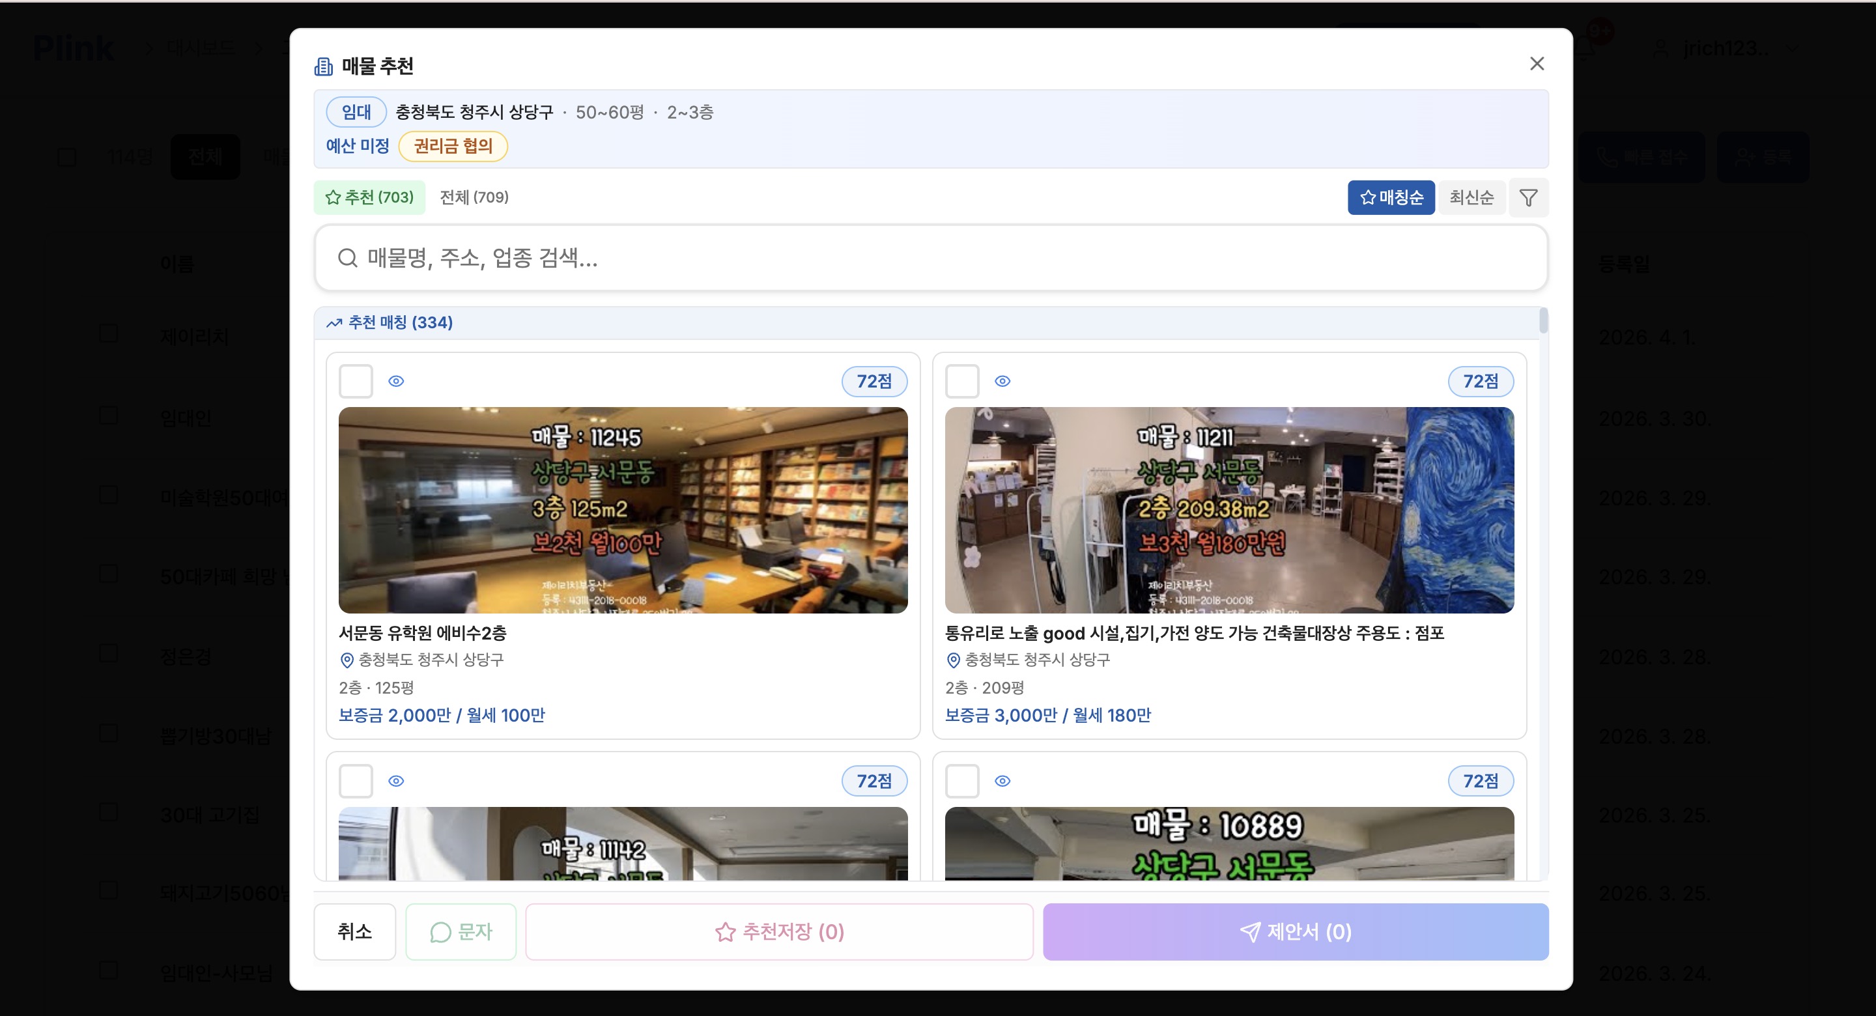Preview listing 11245 via eye icon
This screenshot has width=1876, height=1016.
click(x=396, y=381)
